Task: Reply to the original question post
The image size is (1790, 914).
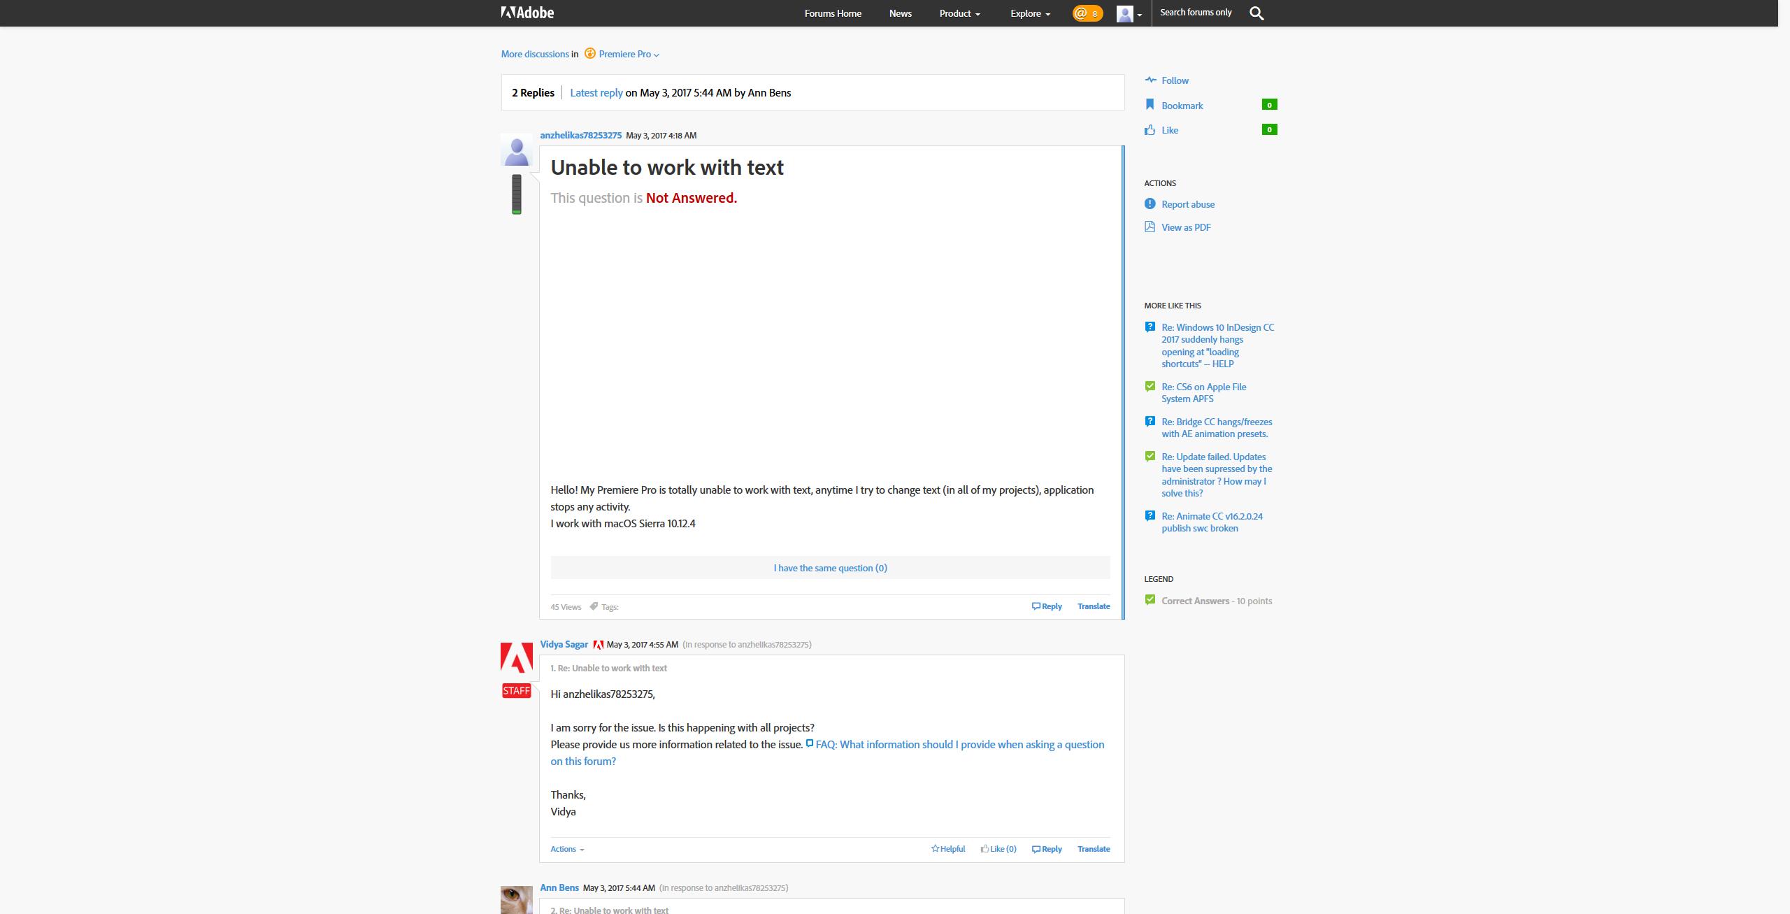Action: click(1047, 606)
